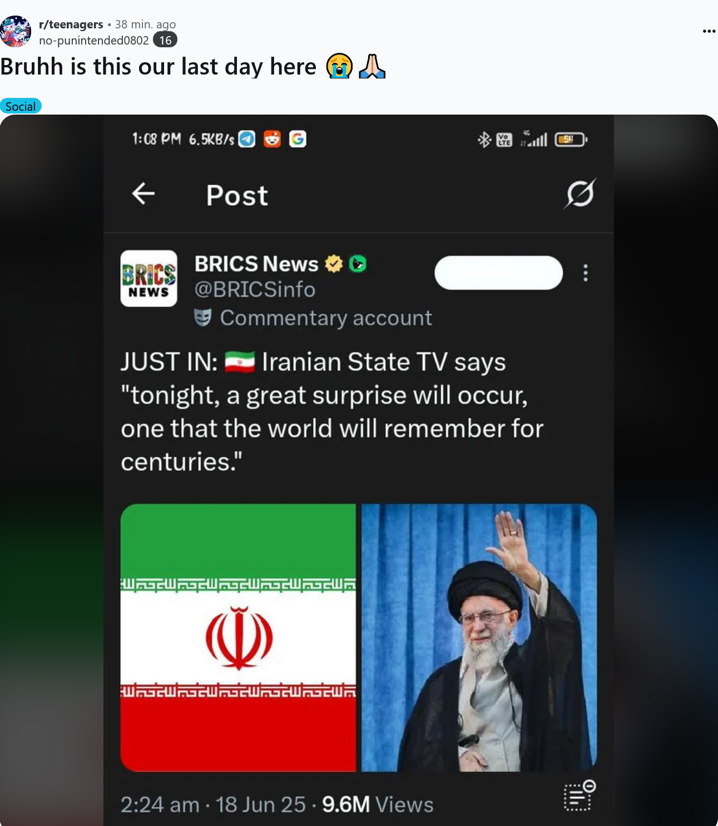Click the green affiliate badge beside BRICS News
This screenshot has height=826, width=718.
pyautogui.click(x=358, y=264)
